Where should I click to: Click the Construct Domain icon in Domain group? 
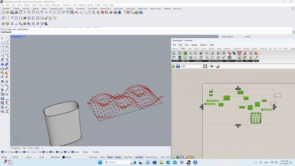point(174,53)
